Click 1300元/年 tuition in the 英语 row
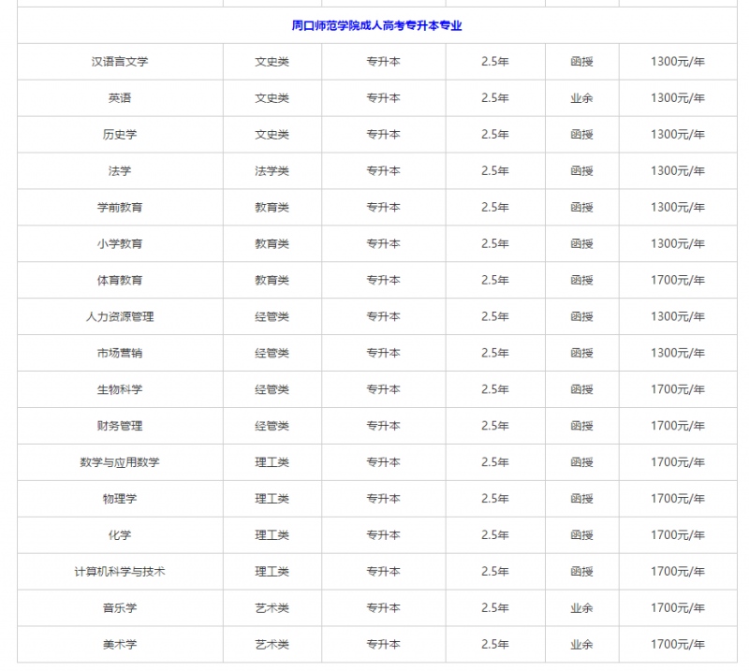The width and height of the screenshot is (749, 671). pyautogui.click(x=678, y=98)
